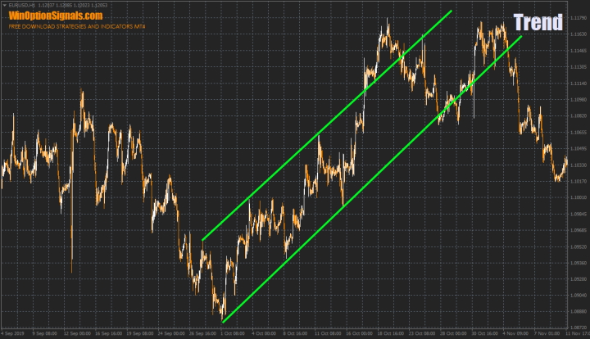
Task: Click the 1.11790 price on the scale
Action: point(577,18)
